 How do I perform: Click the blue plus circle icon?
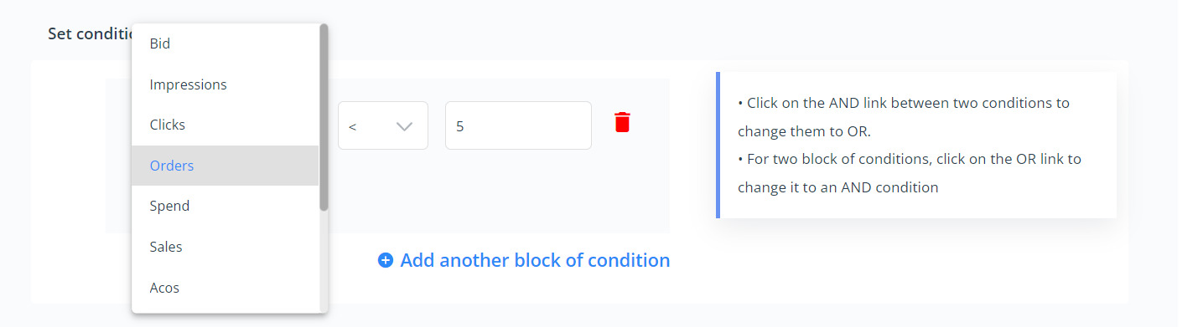click(x=386, y=260)
